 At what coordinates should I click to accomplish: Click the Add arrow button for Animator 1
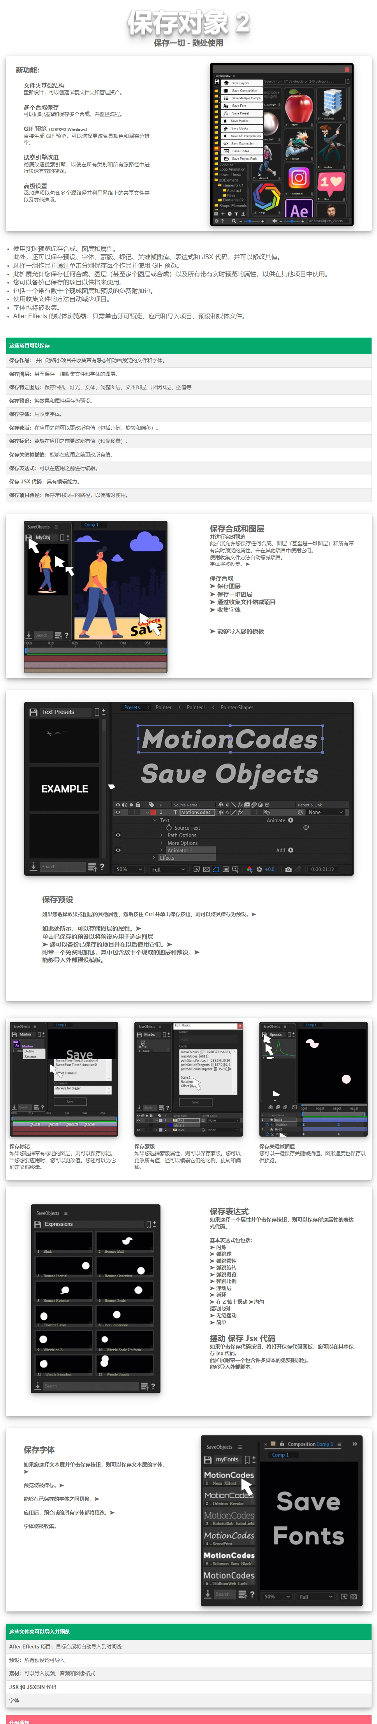pyautogui.click(x=291, y=851)
